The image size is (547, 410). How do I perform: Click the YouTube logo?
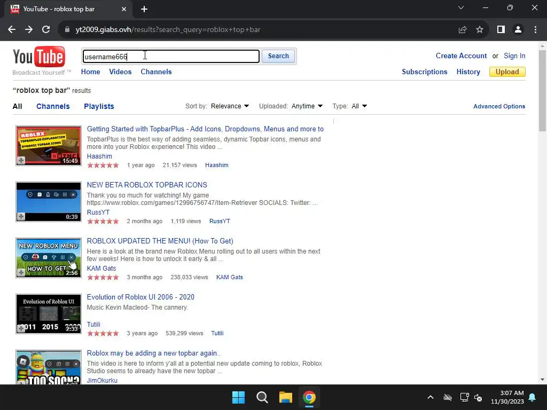(38, 57)
